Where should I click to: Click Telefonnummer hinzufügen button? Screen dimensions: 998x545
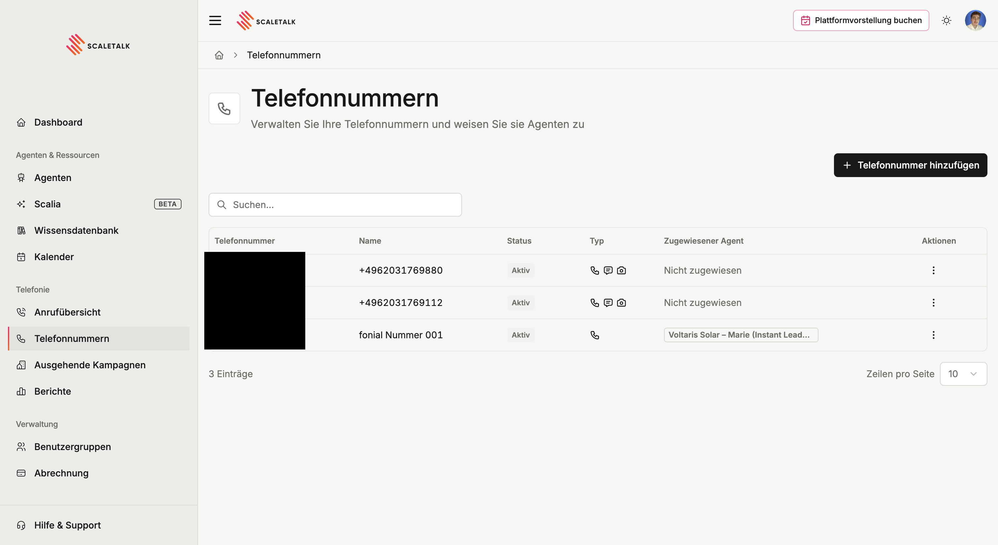tap(911, 165)
